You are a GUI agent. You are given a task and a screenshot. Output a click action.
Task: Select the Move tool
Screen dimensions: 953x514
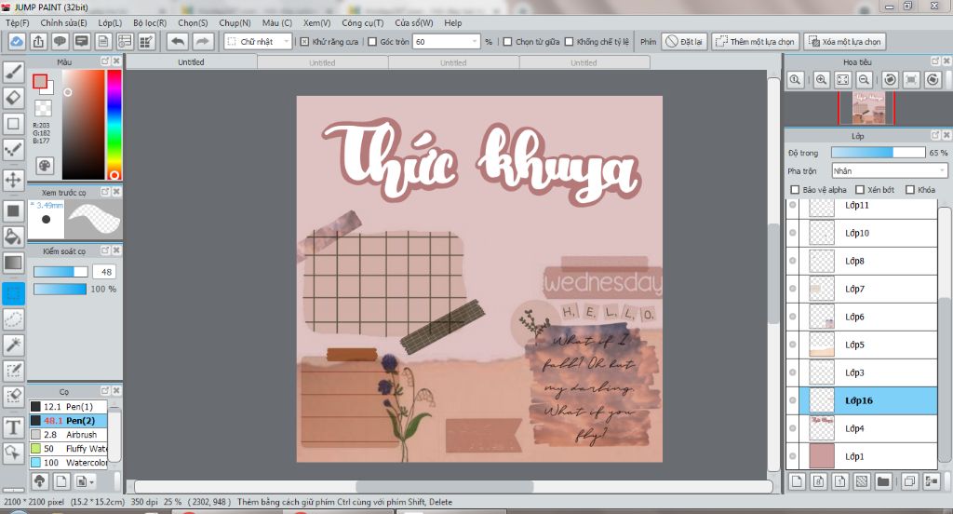click(13, 180)
